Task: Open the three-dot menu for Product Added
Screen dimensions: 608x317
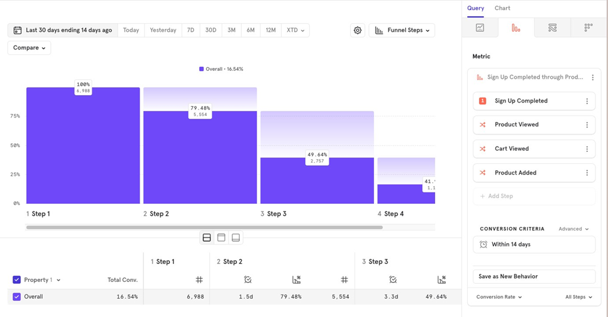Action: coord(587,173)
